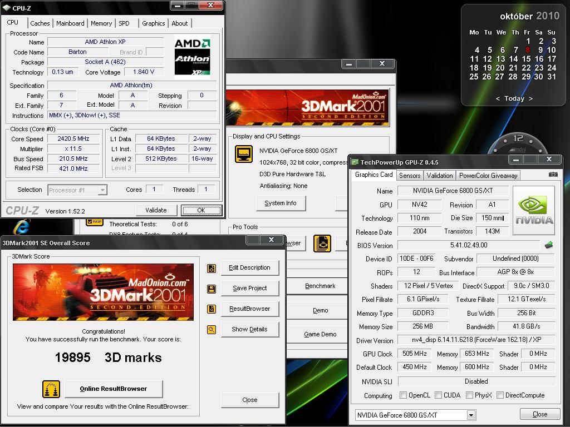Click the clock gadget on desktop

tap(518, 142)
